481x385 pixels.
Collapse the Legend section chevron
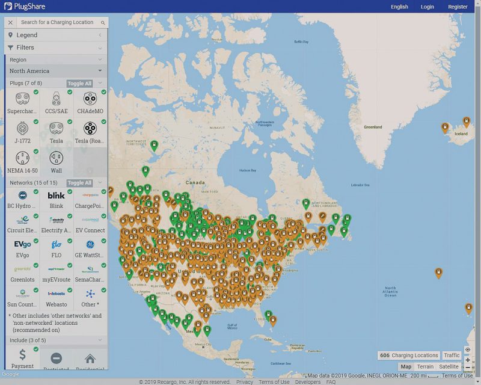100,35
